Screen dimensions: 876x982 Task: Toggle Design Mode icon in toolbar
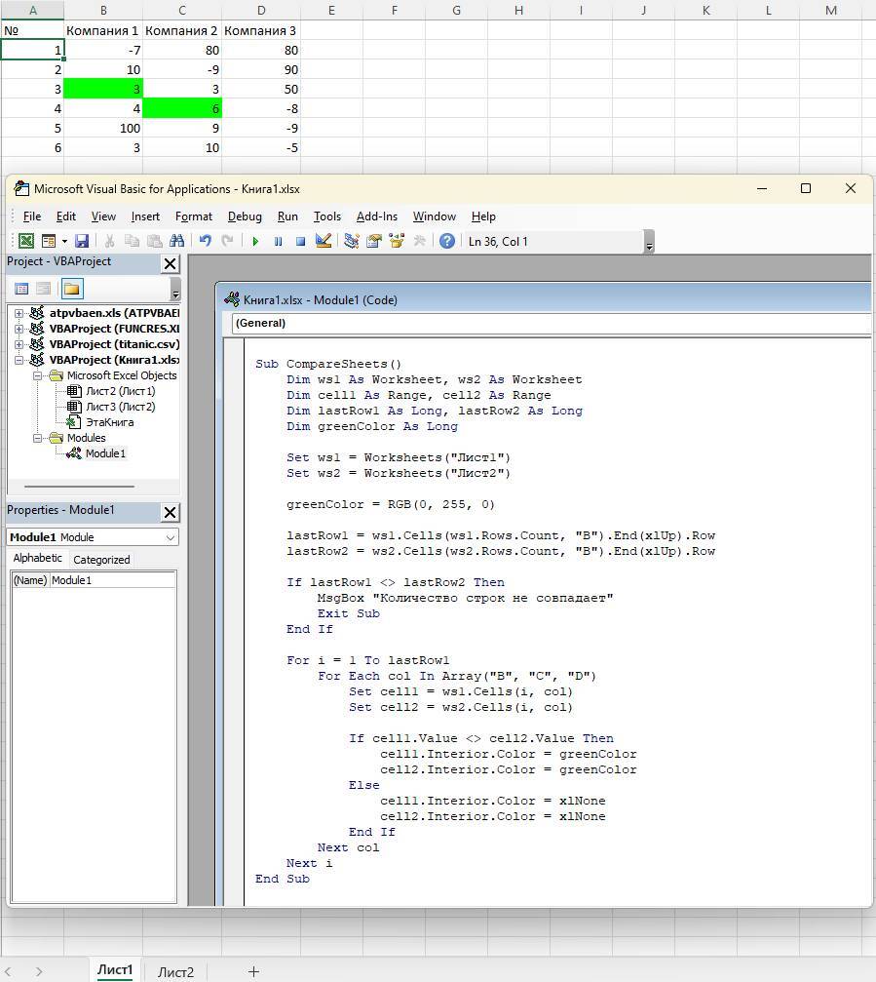324,241
